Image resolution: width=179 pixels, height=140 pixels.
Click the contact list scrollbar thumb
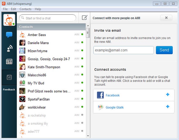88,33
